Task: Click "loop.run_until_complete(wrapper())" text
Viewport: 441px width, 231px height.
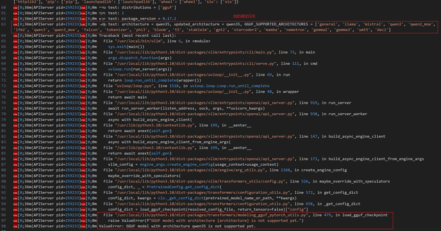Action: [163, 81]
